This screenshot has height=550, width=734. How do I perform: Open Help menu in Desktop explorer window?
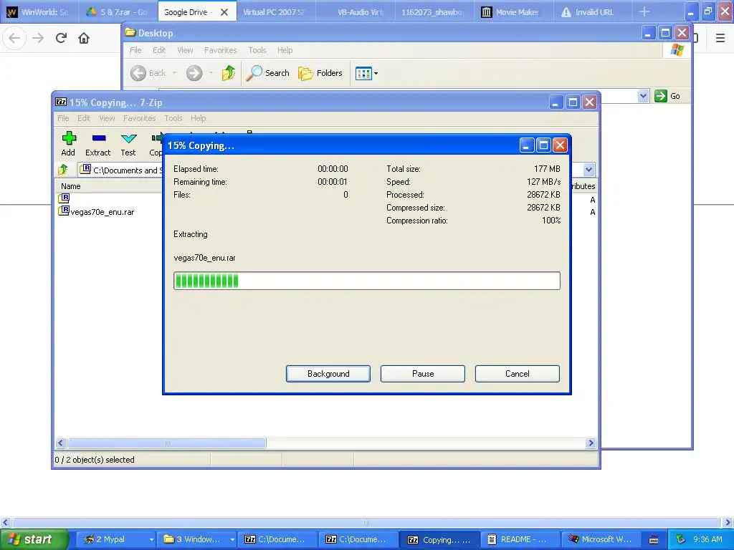coord(285,50)
